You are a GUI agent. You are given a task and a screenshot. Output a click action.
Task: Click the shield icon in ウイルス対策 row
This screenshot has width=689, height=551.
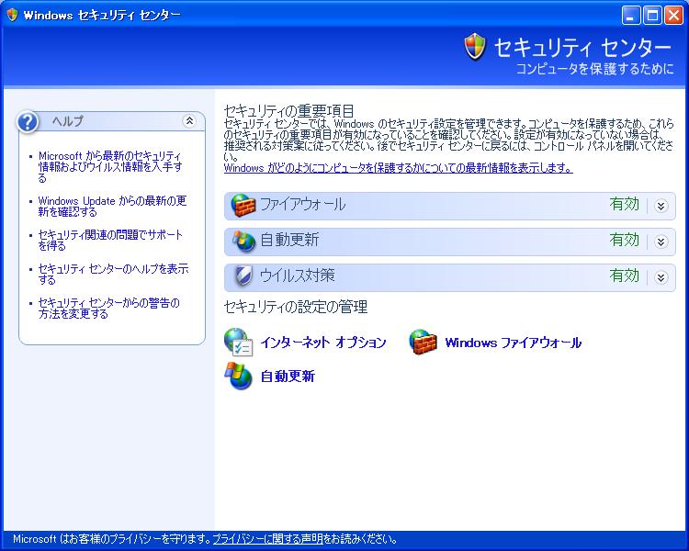(243, 276)
